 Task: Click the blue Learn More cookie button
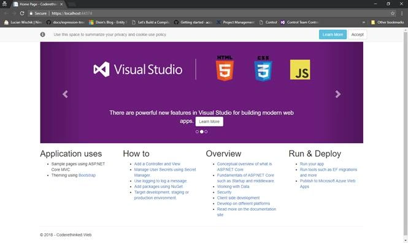[x=333, y=34]
